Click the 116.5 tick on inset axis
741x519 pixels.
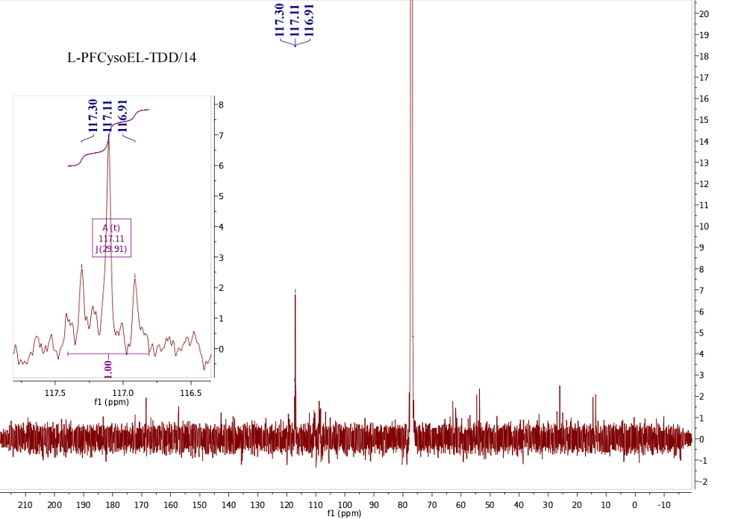pyautogui.click(x=190, y=391)
